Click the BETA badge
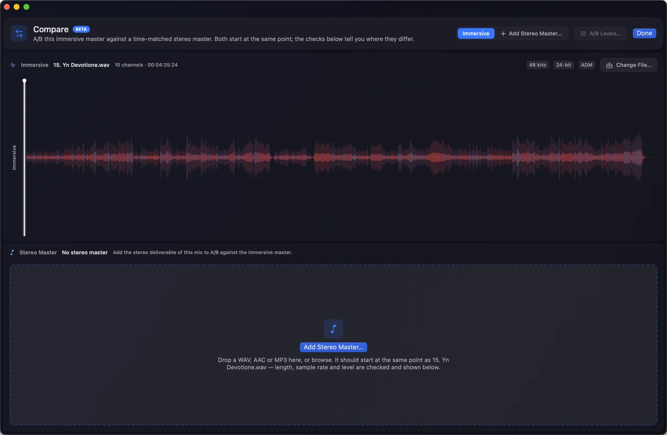 (x=81, y=29)
